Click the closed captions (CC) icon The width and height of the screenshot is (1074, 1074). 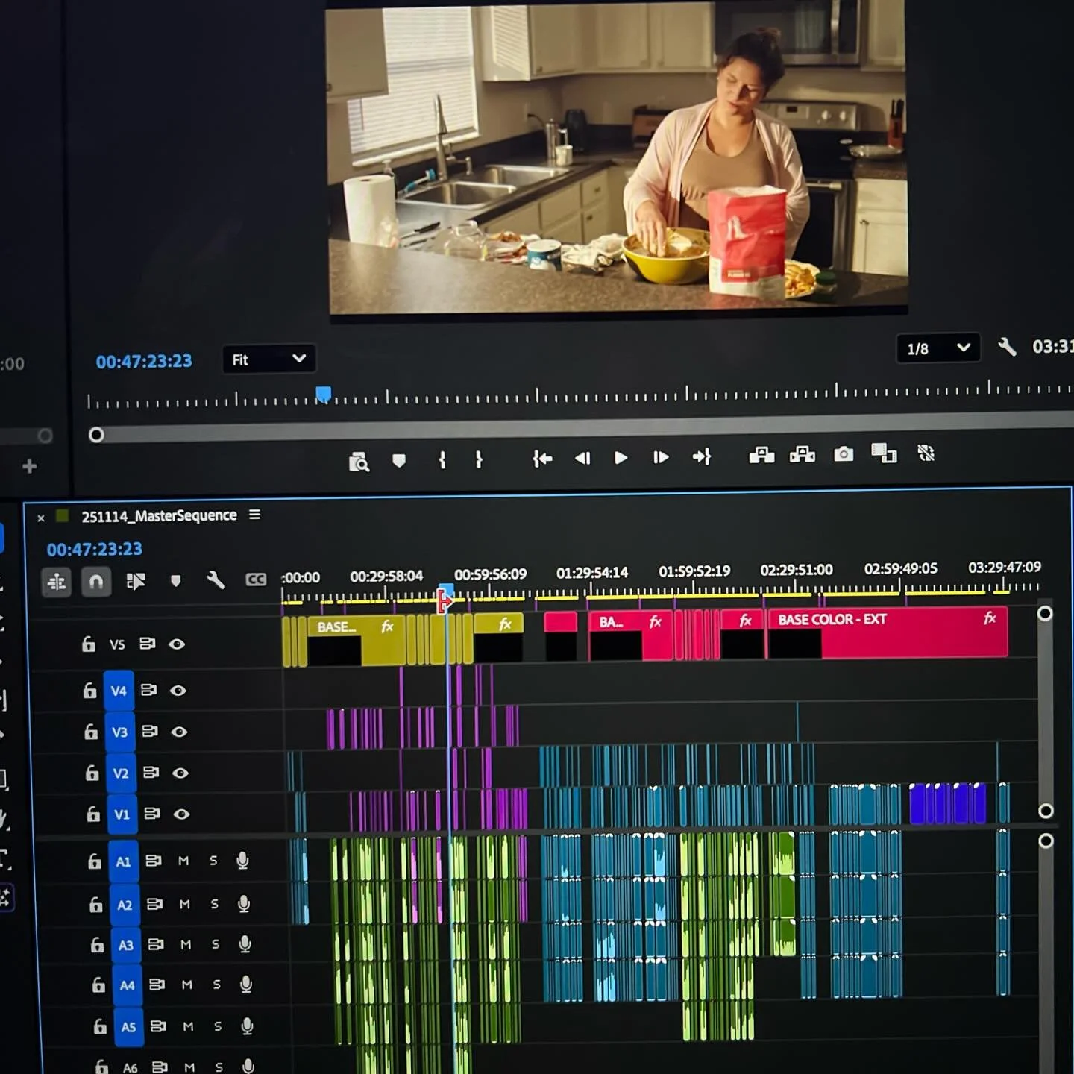click(256, 579)
